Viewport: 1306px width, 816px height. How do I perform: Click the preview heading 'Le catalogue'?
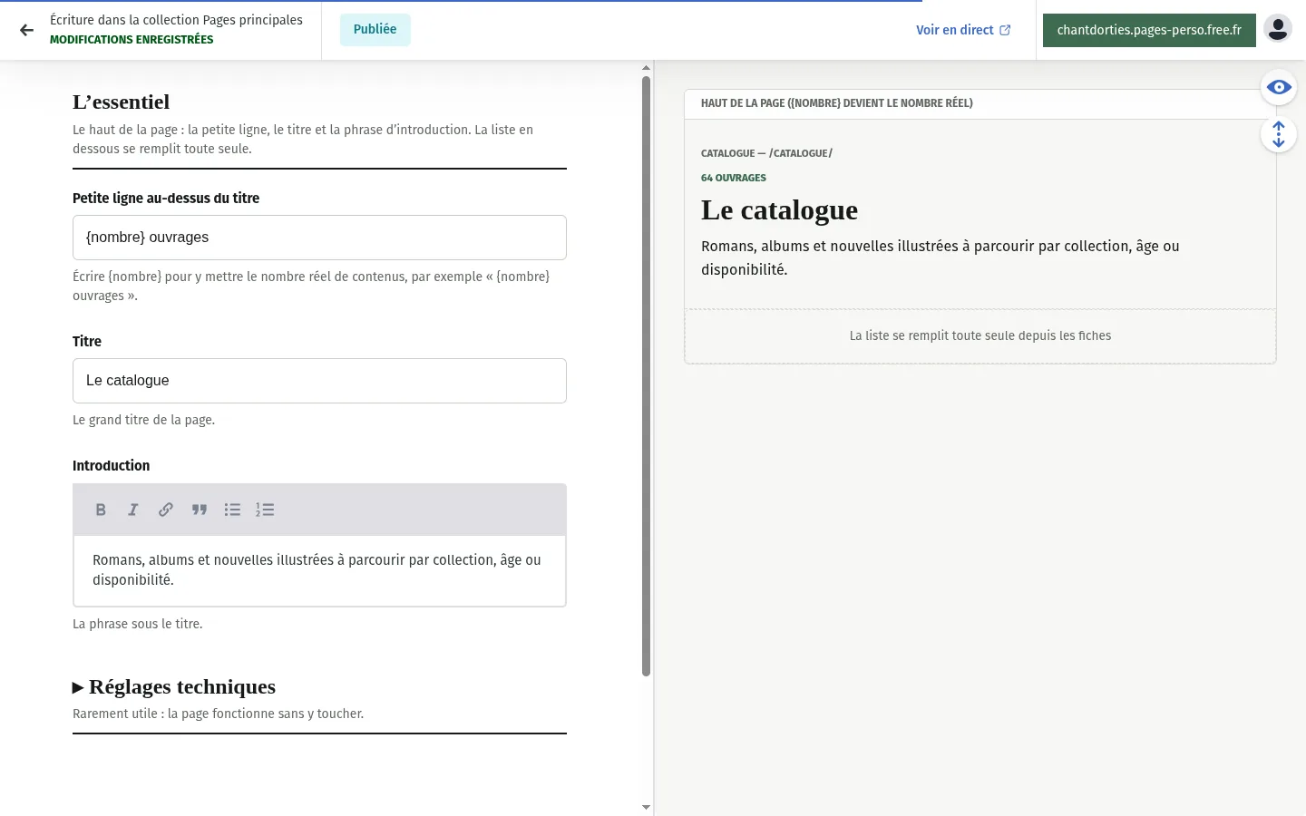(x=779, y=210)
